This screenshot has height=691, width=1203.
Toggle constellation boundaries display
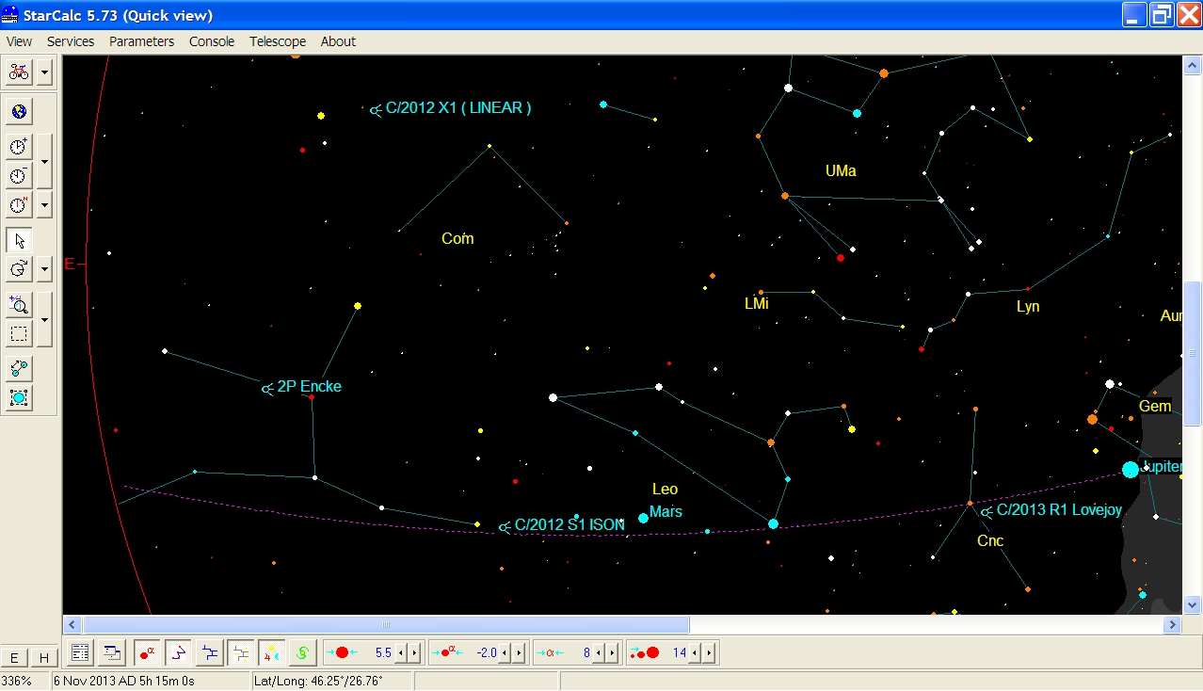pyautogui.click(x=210, y=652)
